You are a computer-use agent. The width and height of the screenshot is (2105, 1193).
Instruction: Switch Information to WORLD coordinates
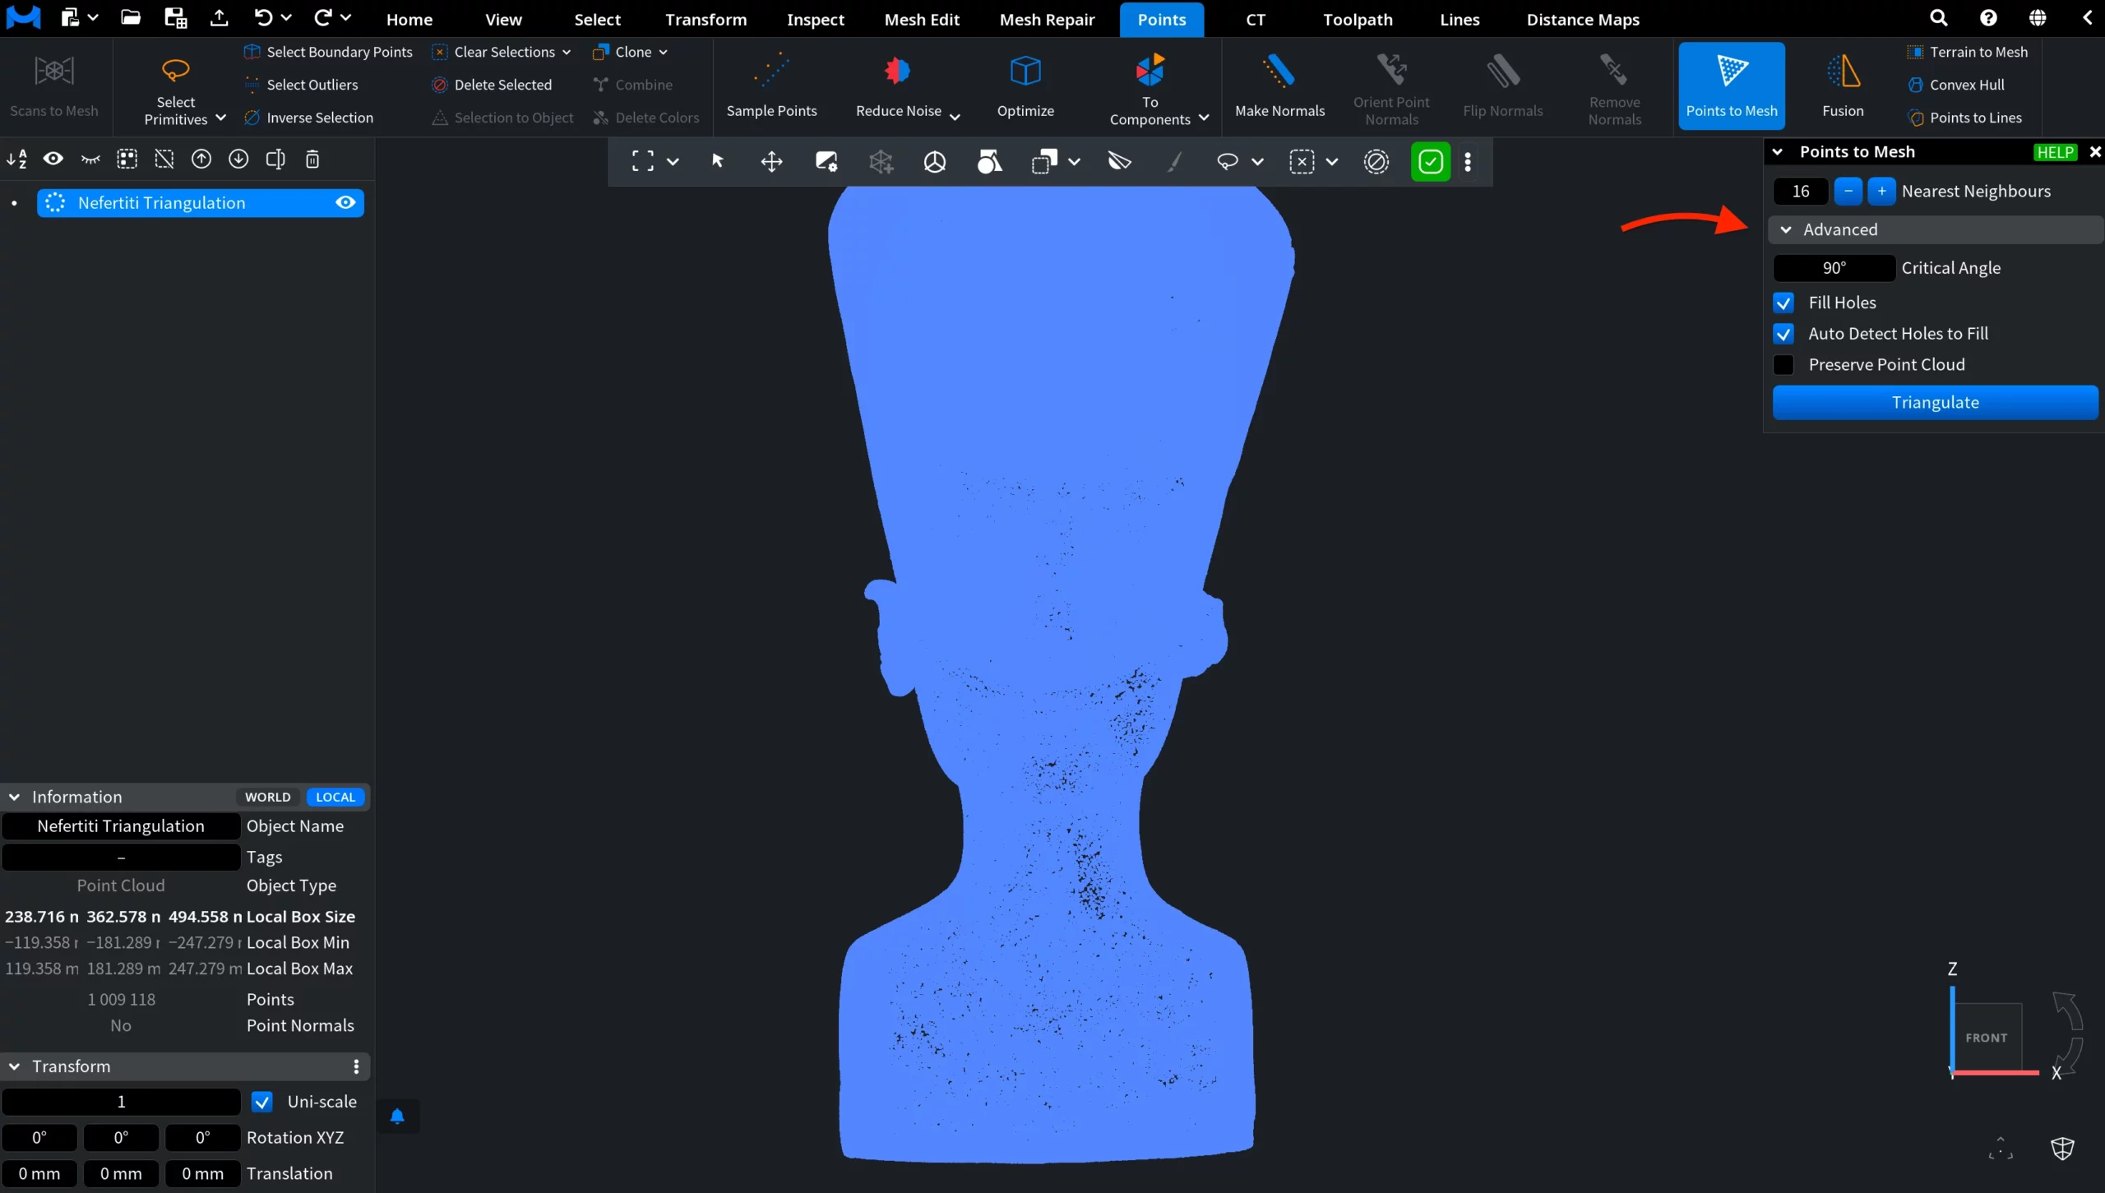click(267, 797)
